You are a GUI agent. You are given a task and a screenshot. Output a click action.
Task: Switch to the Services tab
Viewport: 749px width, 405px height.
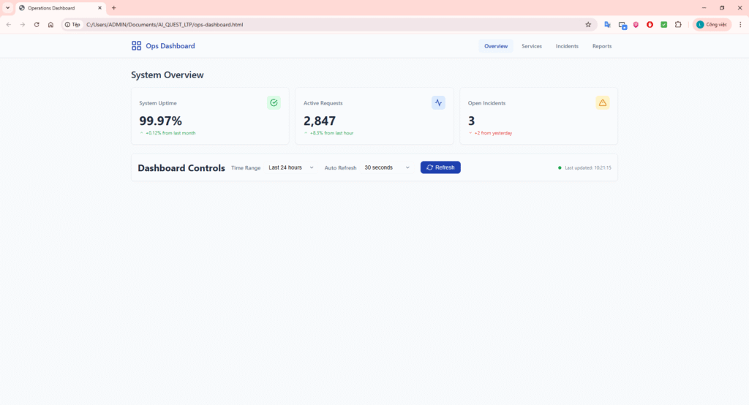click(x=532, y=46)
